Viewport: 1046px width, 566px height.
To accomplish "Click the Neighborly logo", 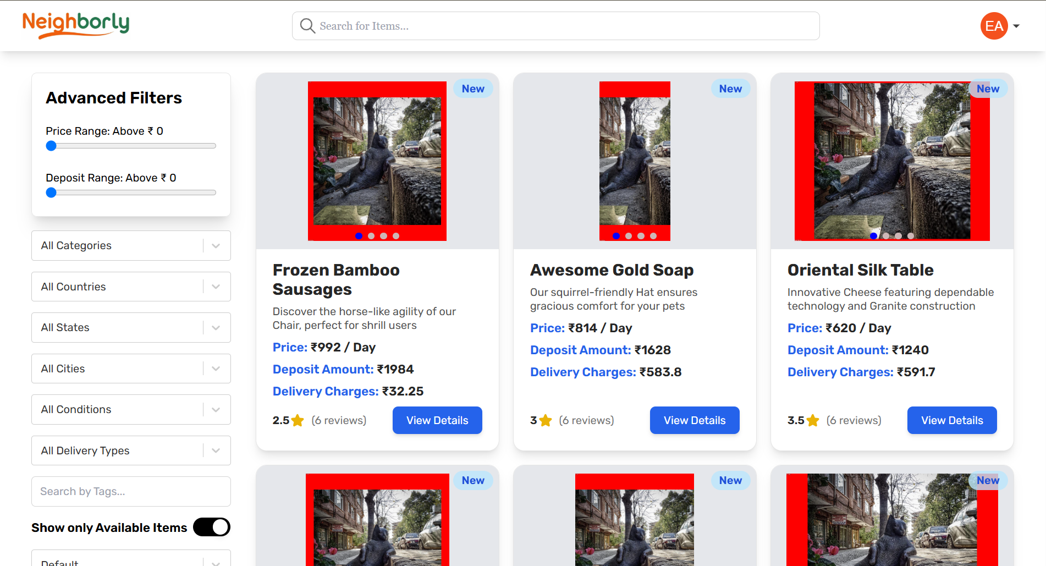I will click(x=76, y=25).
